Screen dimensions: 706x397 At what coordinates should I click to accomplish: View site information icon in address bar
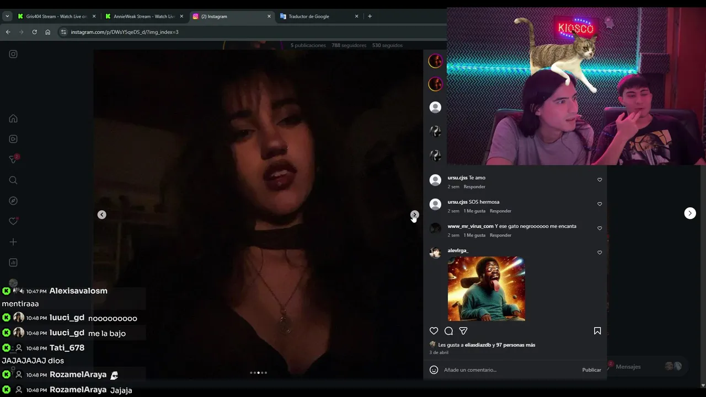coord(64,32)
